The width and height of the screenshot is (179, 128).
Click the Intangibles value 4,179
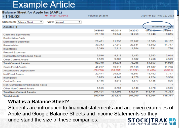(x=135, y=77)
